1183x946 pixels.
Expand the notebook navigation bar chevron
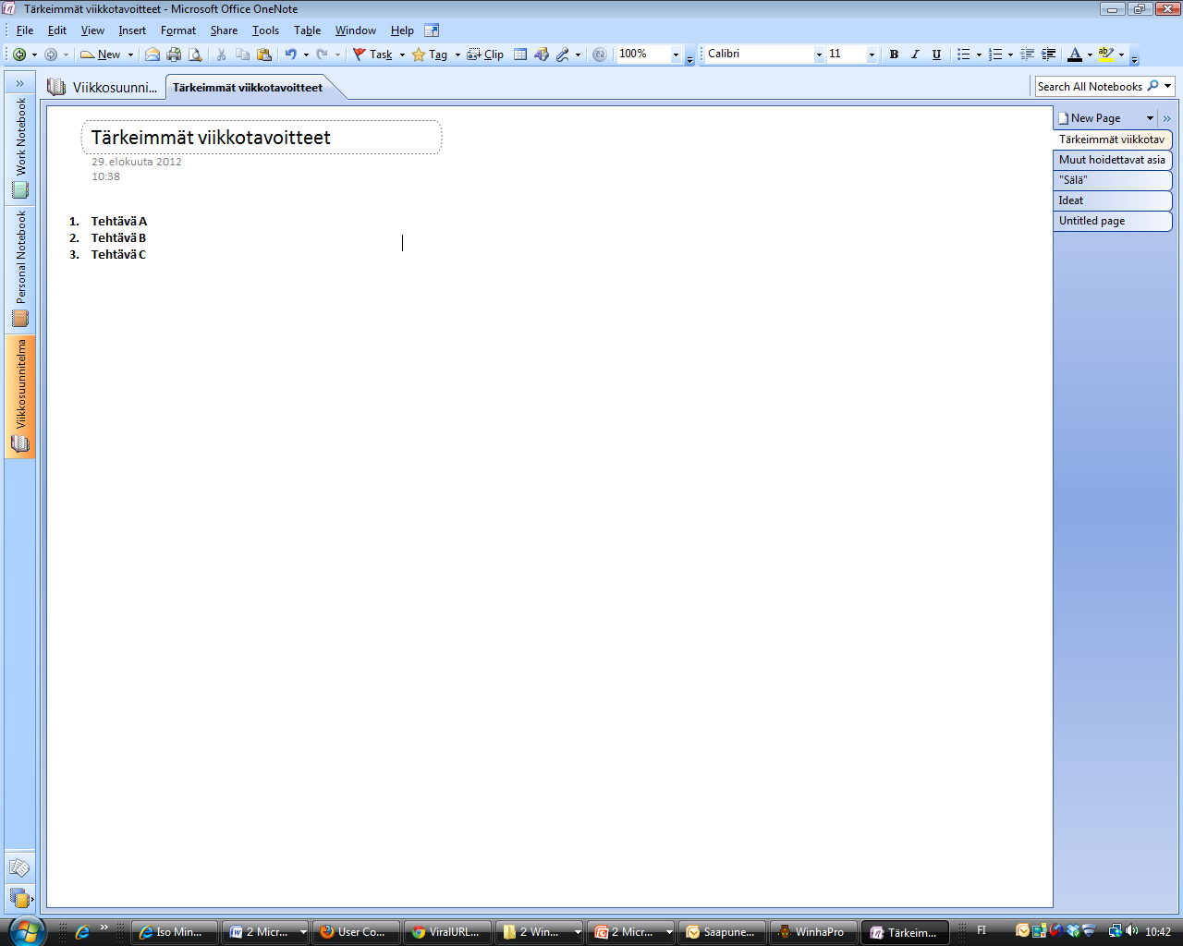click(x=19, y=83)
